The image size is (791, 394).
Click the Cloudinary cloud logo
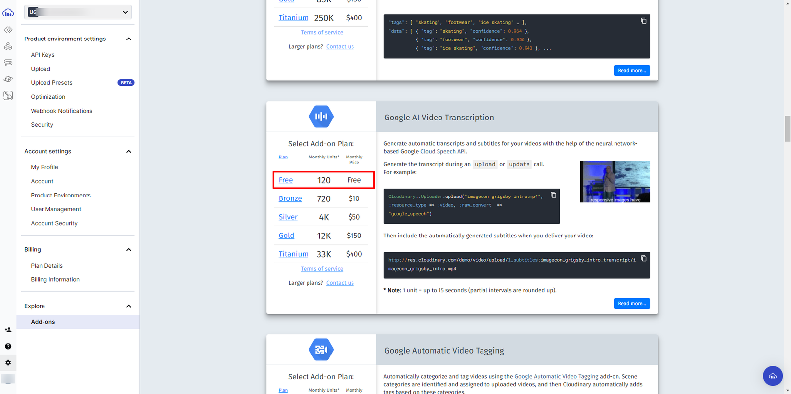point(8,12)
